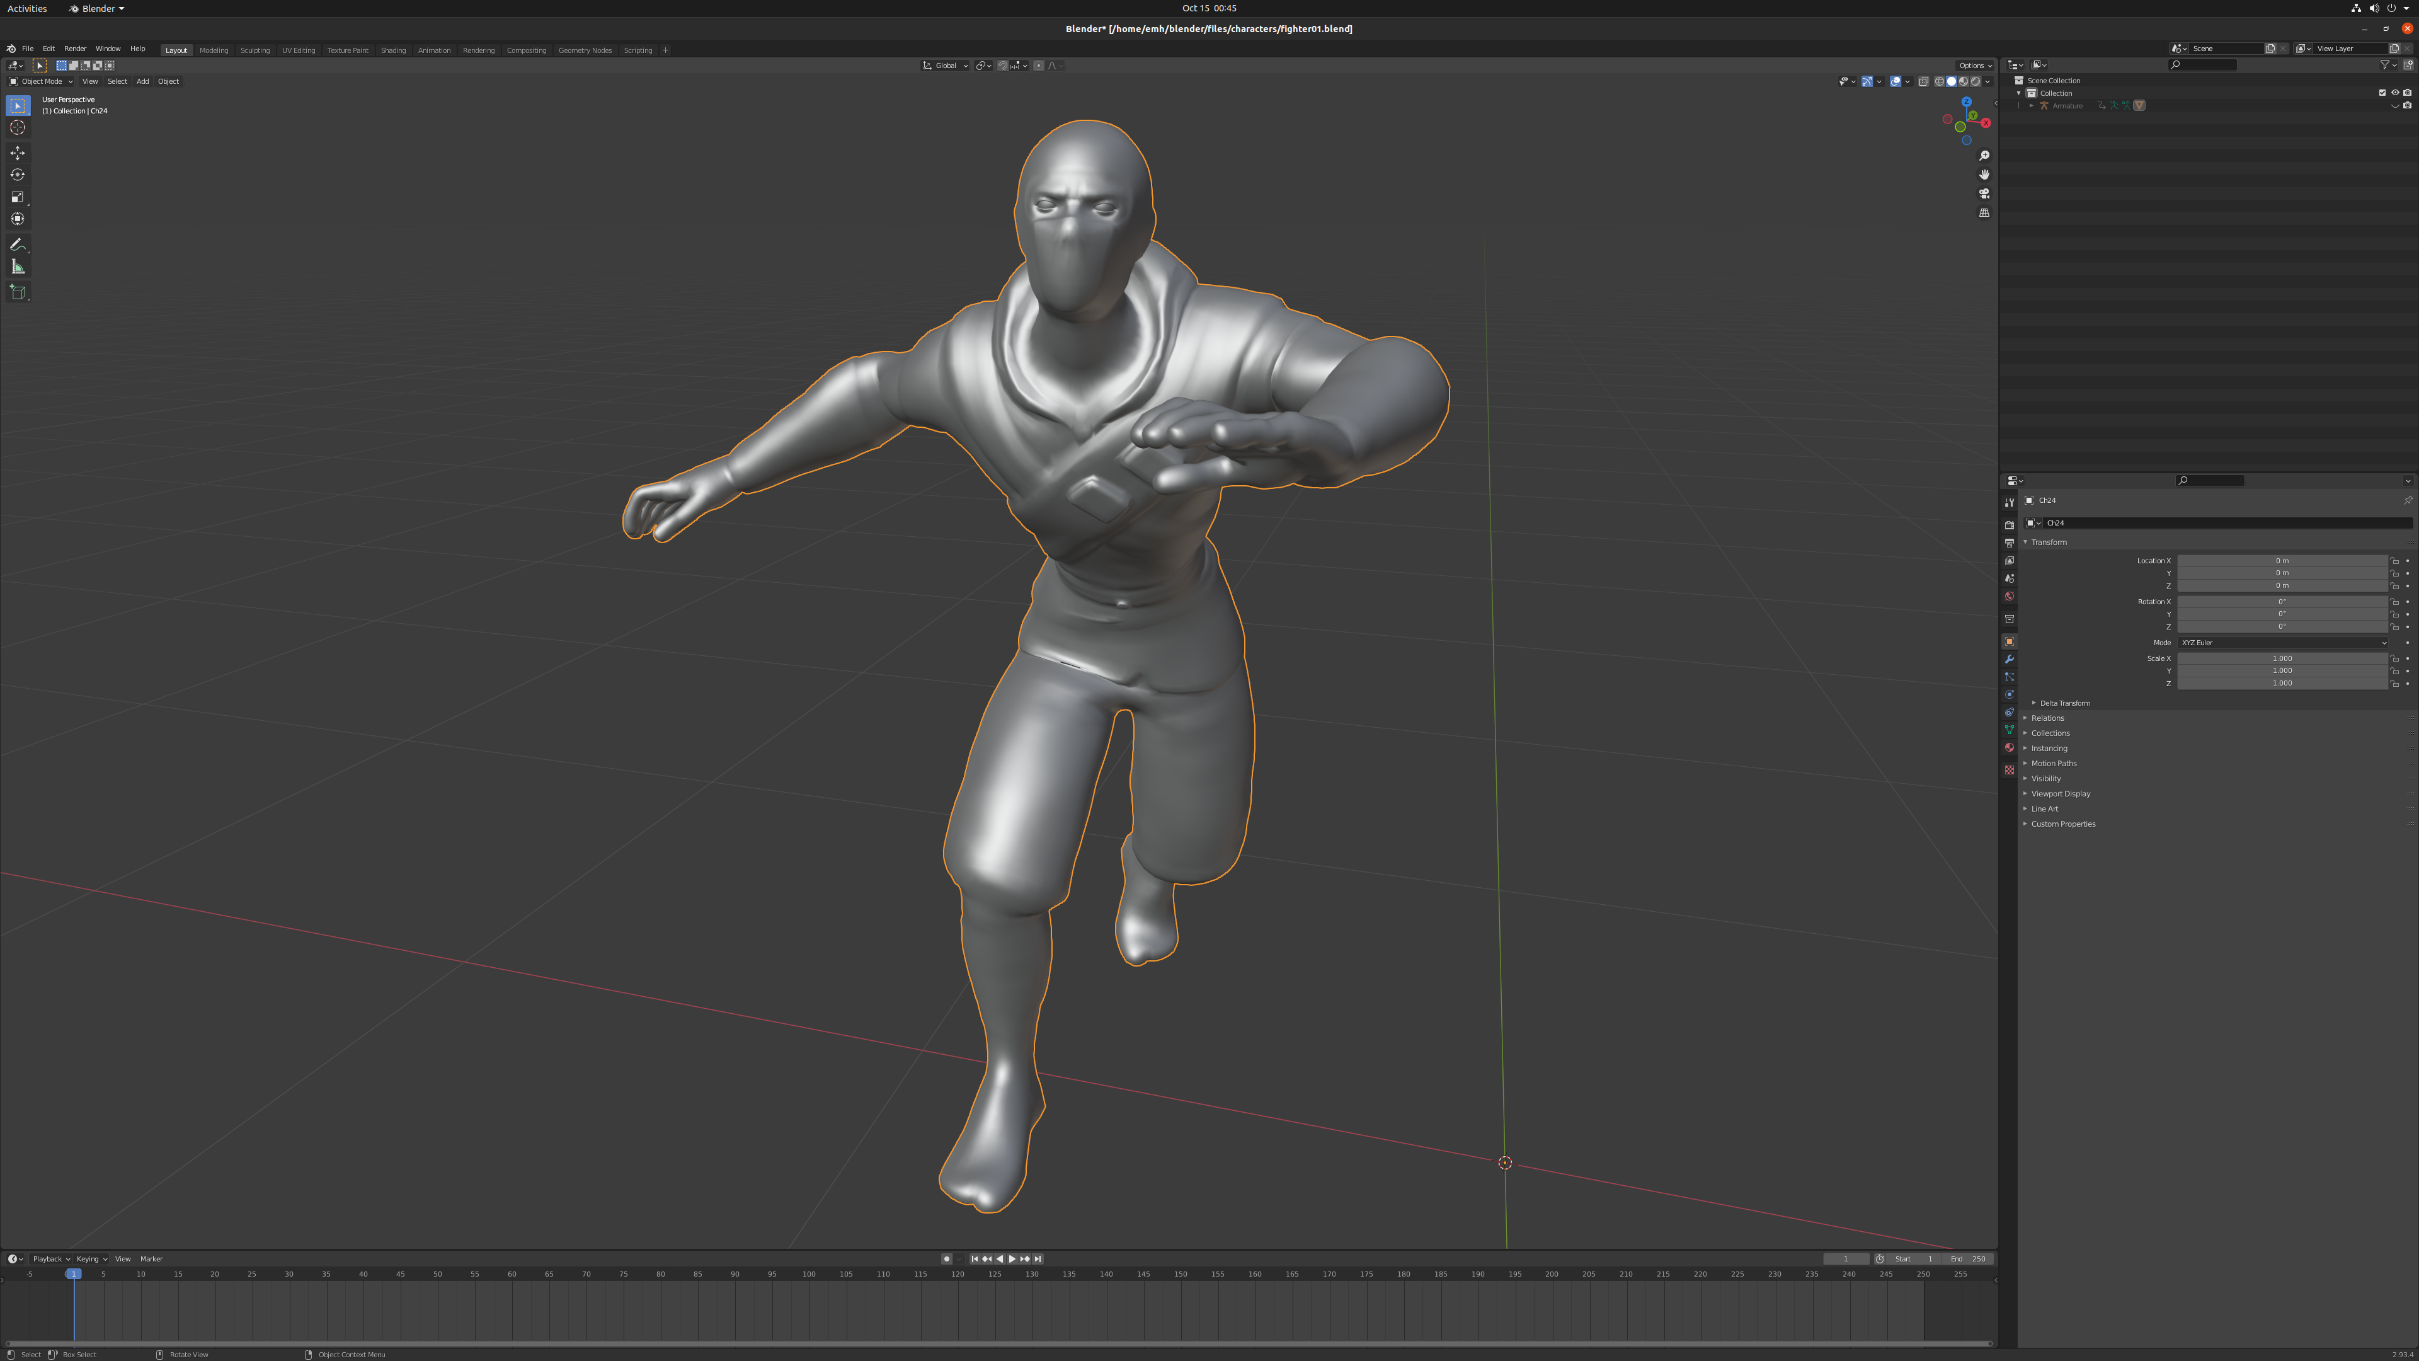This screenshot has height=1361, width=2419.
Task: Toggle the Location X lock icon
Action: click(2394, 561)
